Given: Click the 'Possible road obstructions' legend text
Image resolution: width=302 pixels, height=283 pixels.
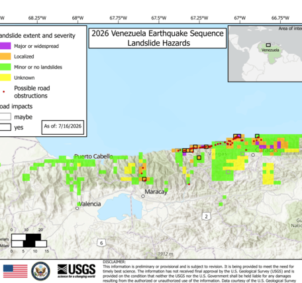Looking at the screenshot, I should [32, 92].
